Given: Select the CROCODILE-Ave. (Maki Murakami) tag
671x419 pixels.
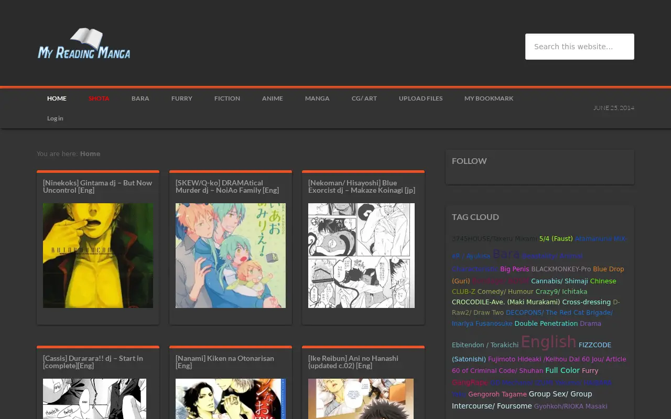Looking at the screenshot, I should point(506,302).
